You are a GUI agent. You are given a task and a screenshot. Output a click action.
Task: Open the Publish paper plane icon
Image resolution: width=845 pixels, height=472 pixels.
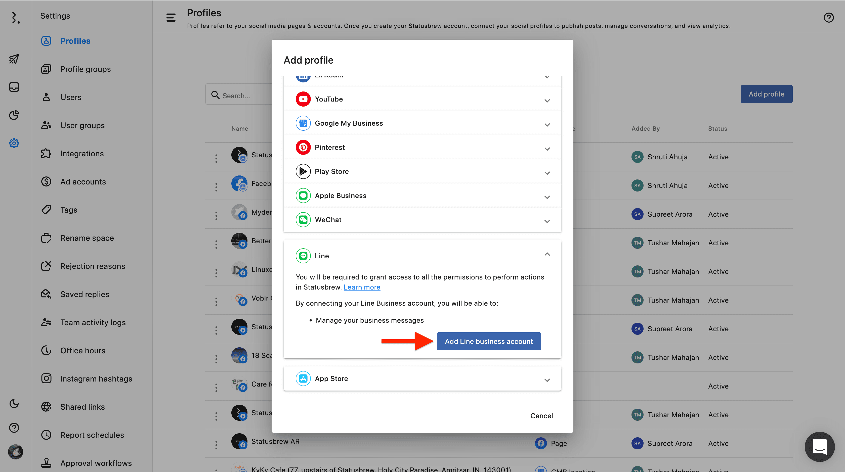(14, 59)
